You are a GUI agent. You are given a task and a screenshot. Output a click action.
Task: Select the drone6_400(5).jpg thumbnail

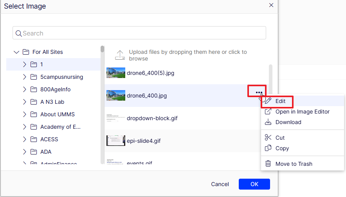[x=116, y=73]
